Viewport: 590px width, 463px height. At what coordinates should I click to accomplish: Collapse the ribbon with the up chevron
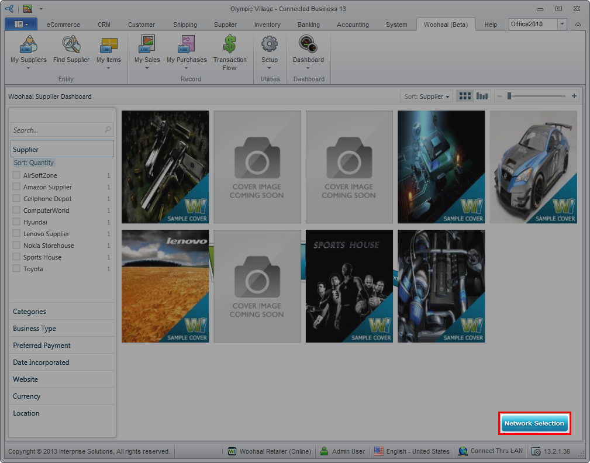coord(578,25)
